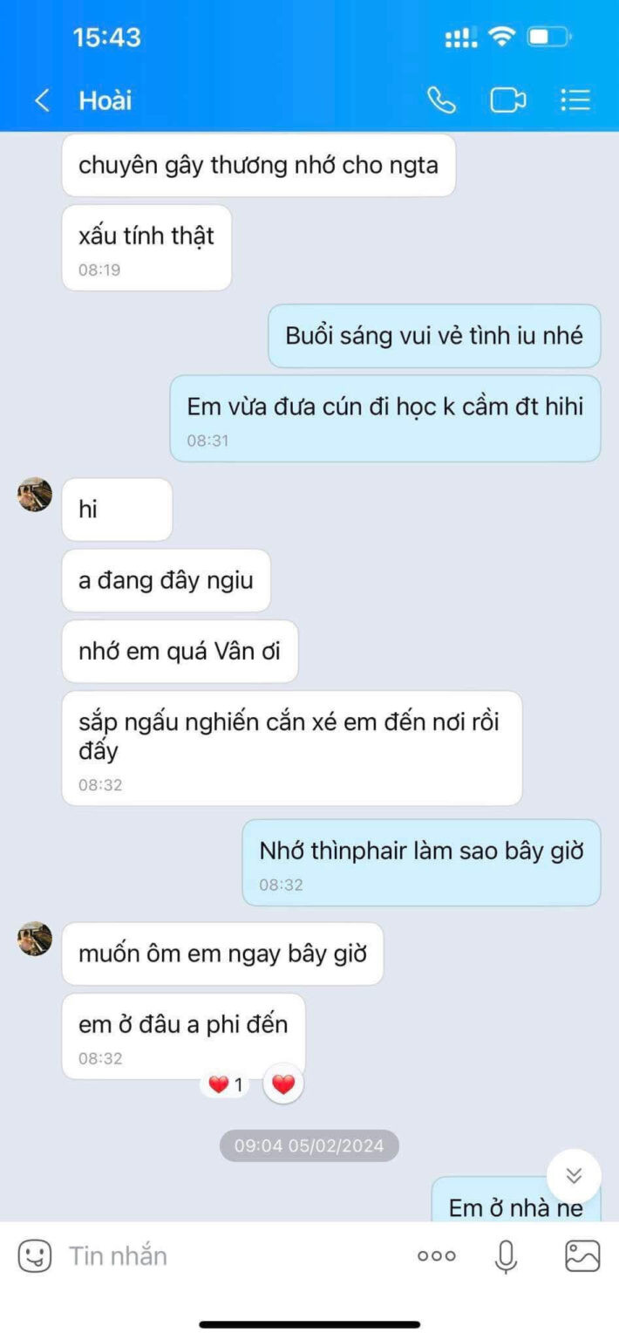Select the 'xấu tính thật' message bubble

(146, 248)
